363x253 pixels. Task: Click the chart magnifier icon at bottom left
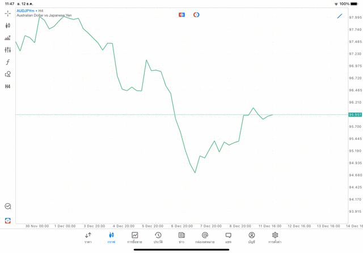tap(7, 207)
